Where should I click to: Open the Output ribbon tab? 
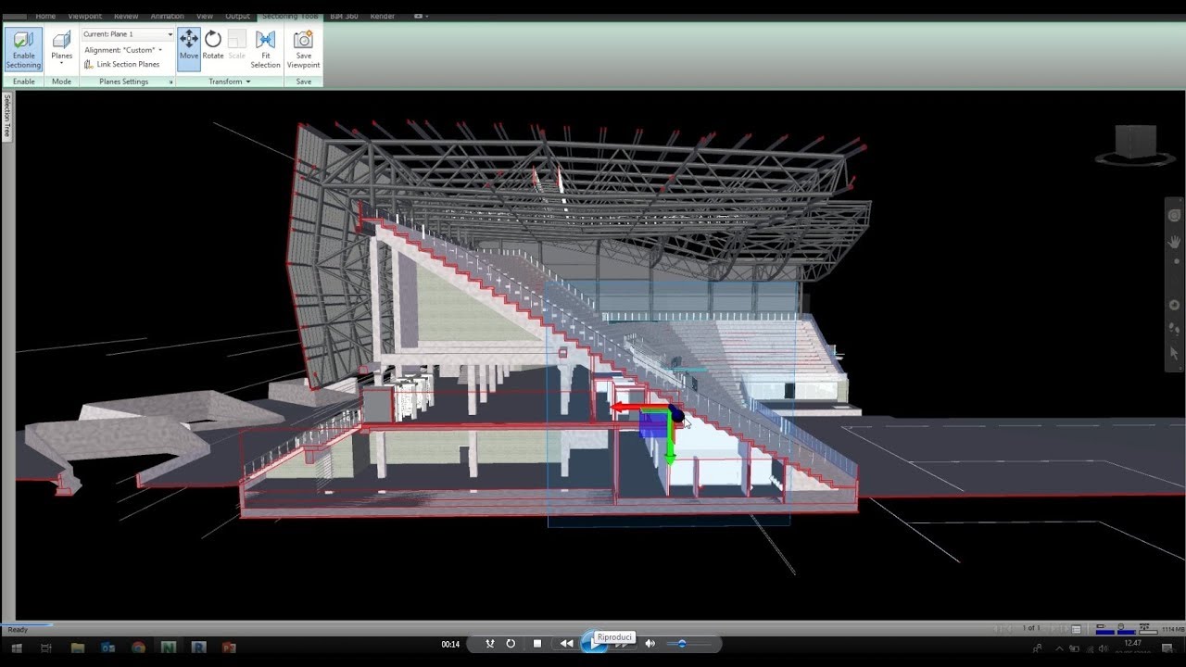click(238, 16)
